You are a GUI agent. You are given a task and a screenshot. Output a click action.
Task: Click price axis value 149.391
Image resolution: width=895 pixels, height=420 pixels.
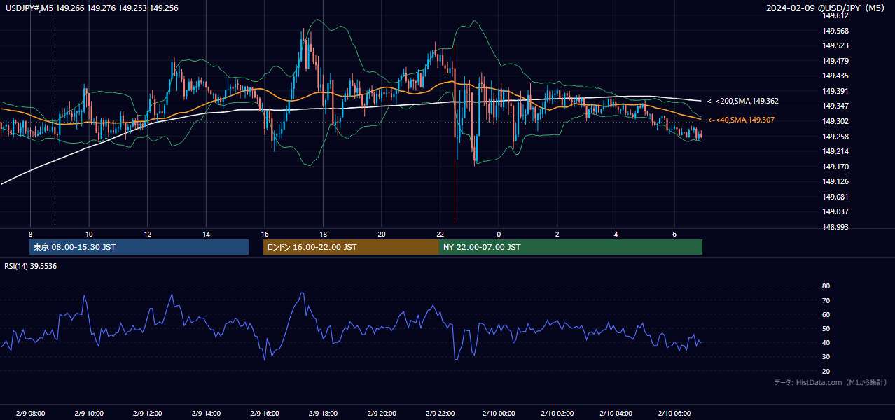click(x=836, y=91)
